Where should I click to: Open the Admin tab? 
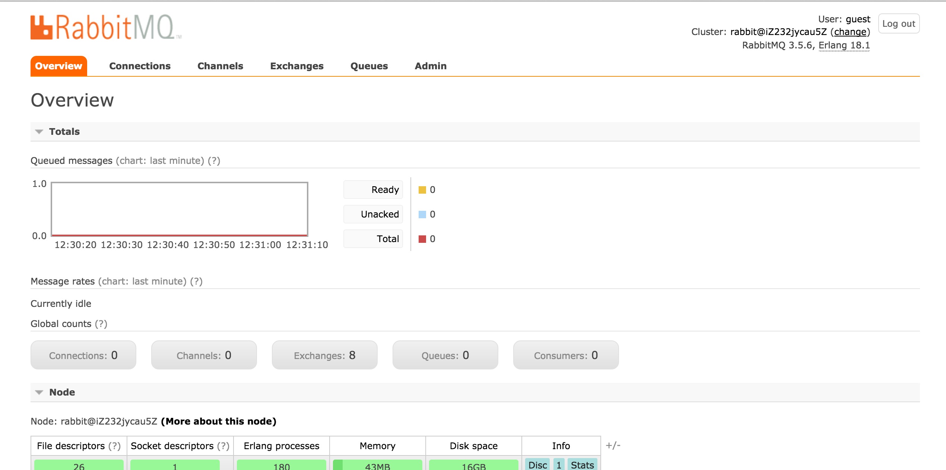coord(431,66)
